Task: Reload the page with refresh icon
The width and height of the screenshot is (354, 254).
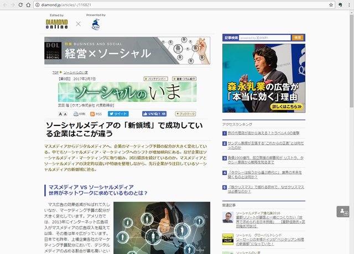Action: [x=27, y=4]
